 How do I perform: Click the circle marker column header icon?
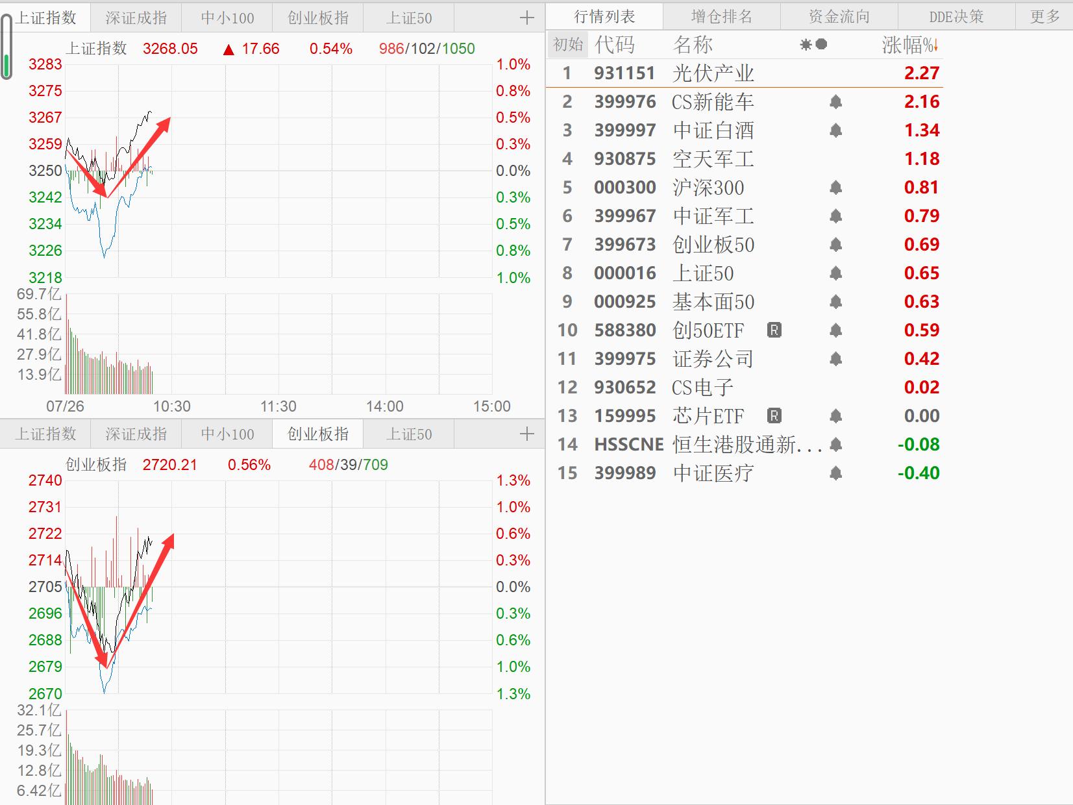(821, 45)
